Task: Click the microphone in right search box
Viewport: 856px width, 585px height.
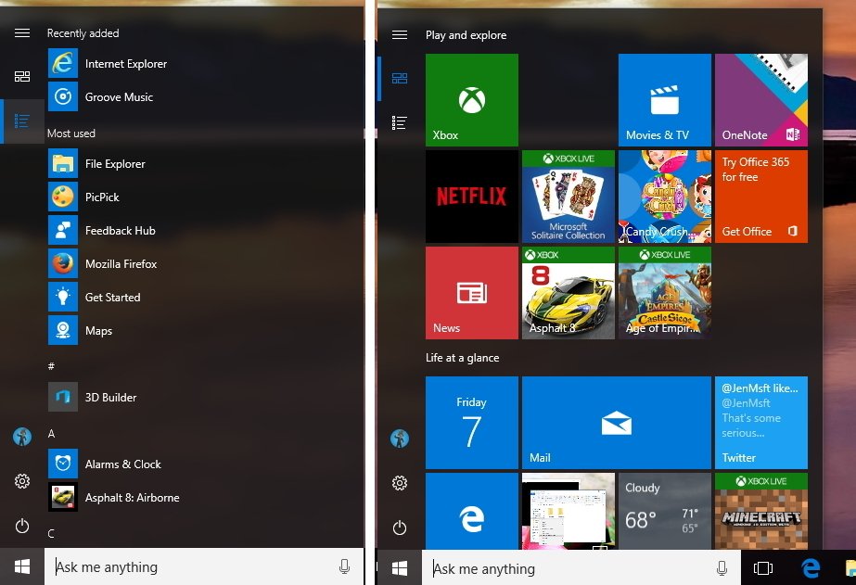Action: pos(722,568)
